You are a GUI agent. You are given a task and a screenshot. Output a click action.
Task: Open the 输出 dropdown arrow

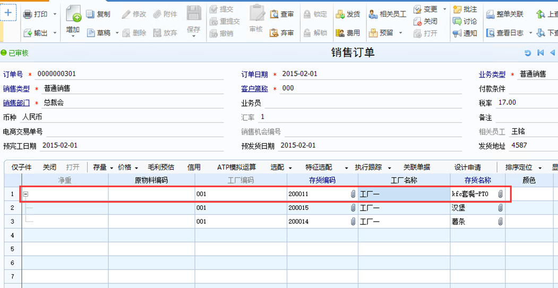[x=55, y=33]
